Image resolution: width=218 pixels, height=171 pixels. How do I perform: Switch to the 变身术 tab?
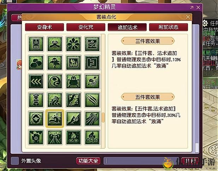click(45, 27)
